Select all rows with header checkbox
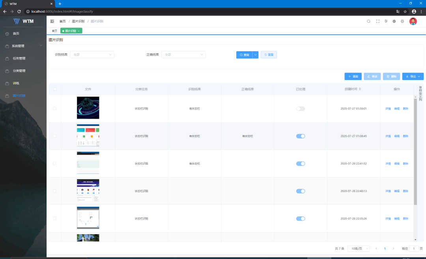The height and width of the screenshot is (259, 426). pos(55,89)
